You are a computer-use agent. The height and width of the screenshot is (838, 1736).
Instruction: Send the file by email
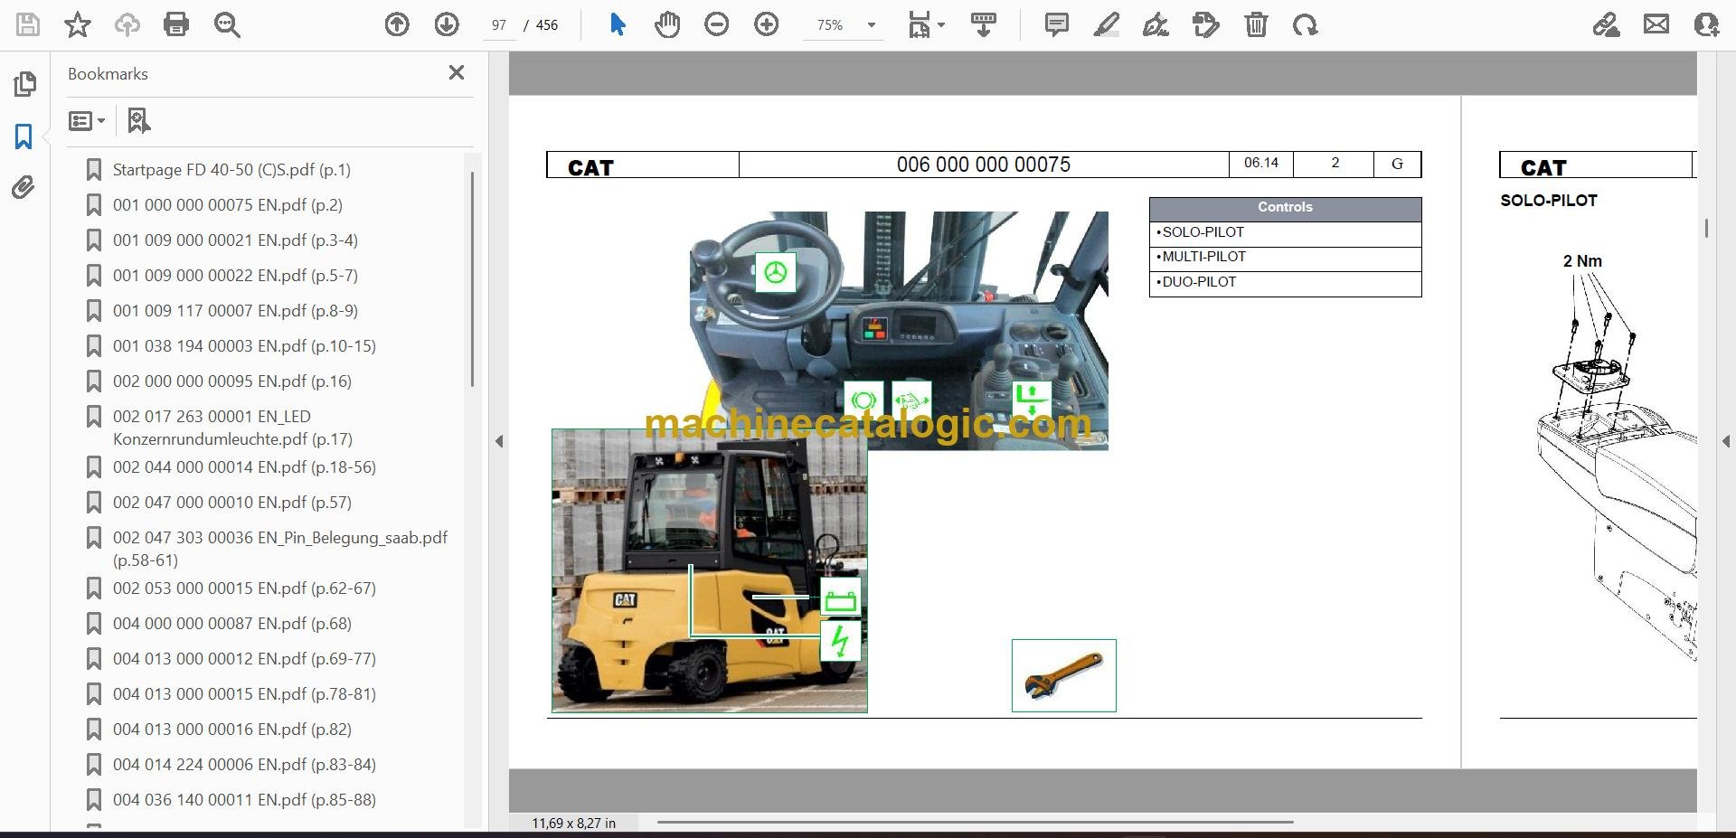point(1656,24)
